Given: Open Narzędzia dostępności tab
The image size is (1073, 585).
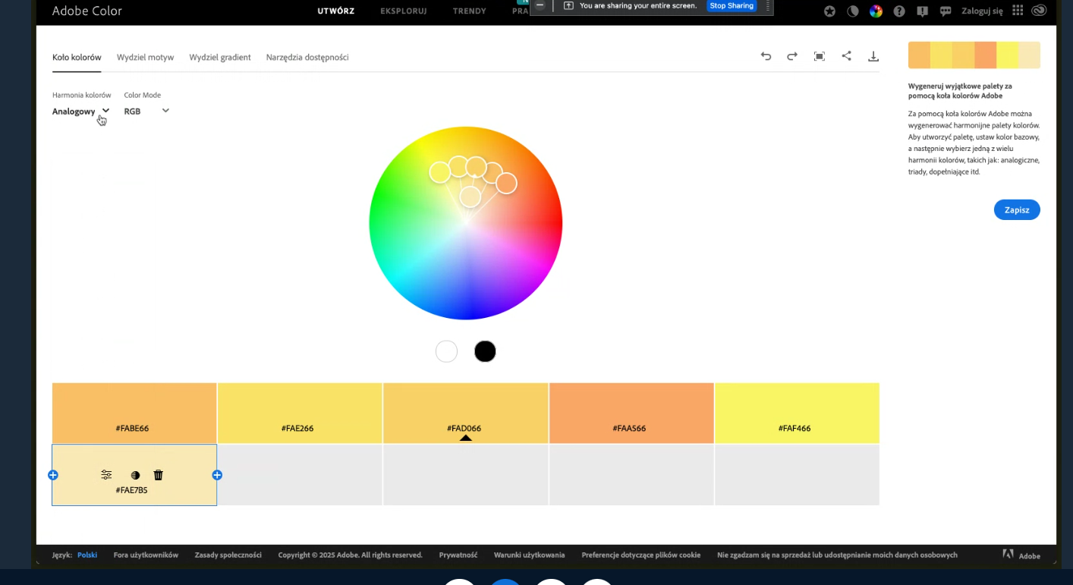Looking at the screenshot, I should [x=307, y=57].
